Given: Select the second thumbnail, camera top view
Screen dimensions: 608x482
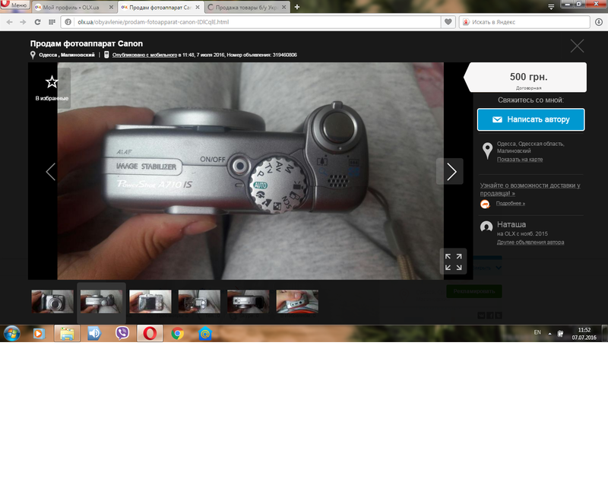Looking at the screenshot, I should coord(101,301).
